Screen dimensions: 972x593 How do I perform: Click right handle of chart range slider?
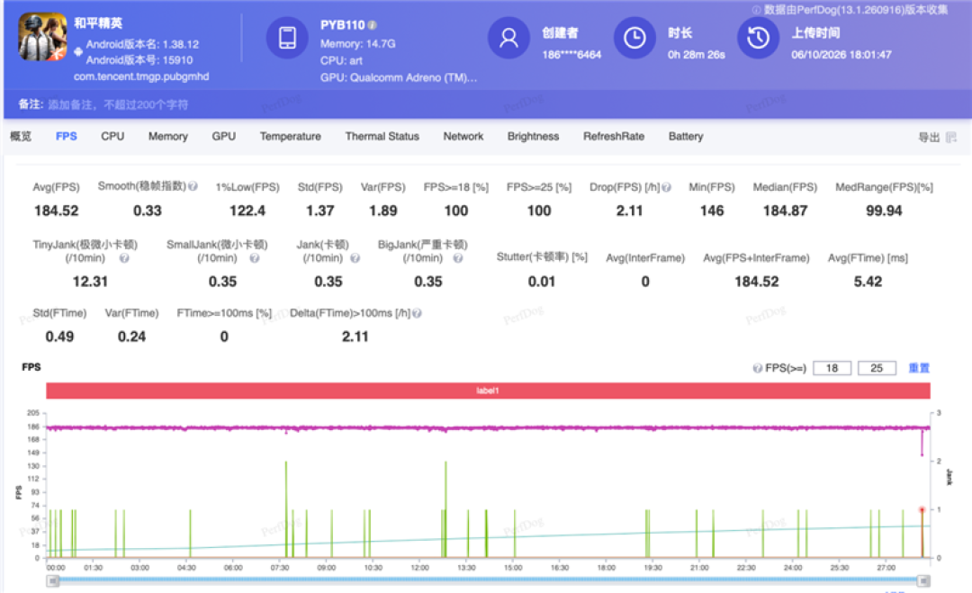[923, 580]
